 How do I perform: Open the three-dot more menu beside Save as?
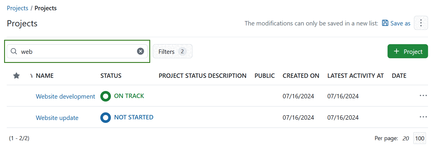pos(421,23)
